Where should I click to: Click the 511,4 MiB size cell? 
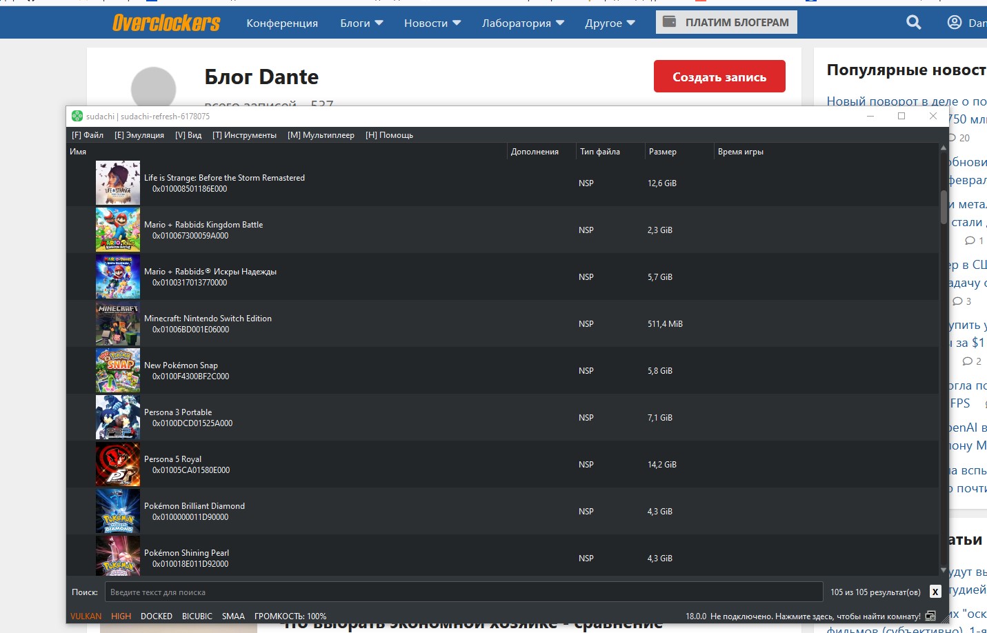[665, 323]
